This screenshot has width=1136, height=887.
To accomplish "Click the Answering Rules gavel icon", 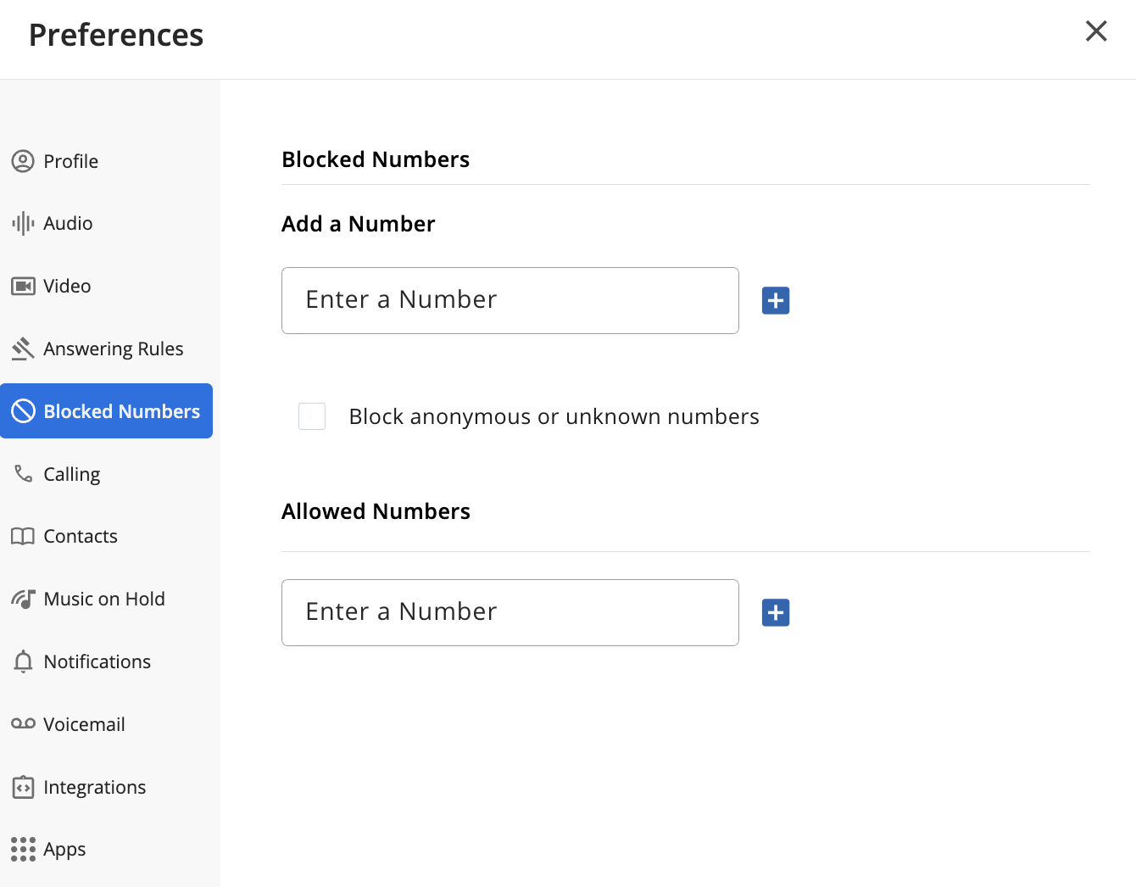I will point(23,349).
